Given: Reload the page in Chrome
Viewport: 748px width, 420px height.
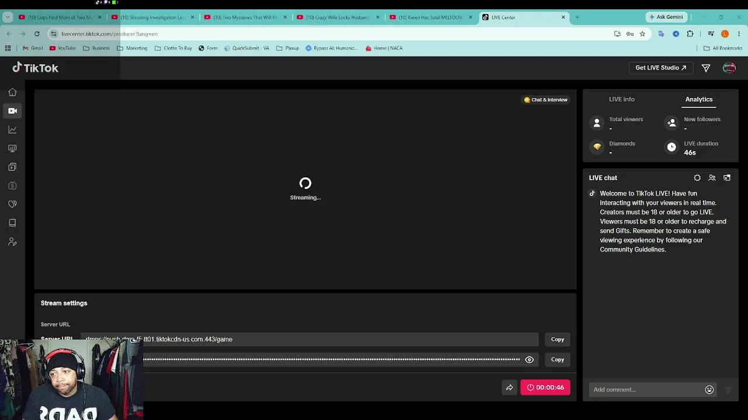Looking at the screenshot, I should [37, 34].
